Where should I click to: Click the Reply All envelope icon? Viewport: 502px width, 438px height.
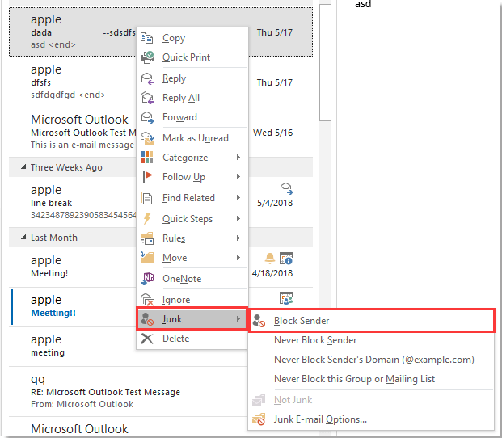click(147, 98)
